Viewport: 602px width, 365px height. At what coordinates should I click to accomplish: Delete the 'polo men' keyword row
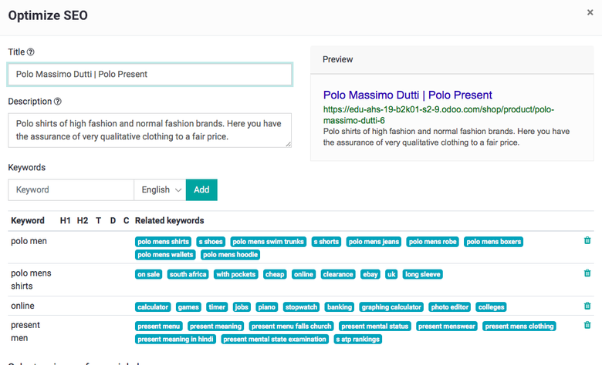(x=587, y=240)
